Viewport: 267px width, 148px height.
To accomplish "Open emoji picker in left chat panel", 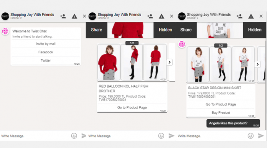I will [x=74, y=136].
